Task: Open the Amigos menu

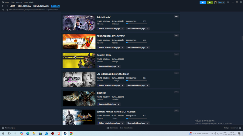Action: [19, 2]
